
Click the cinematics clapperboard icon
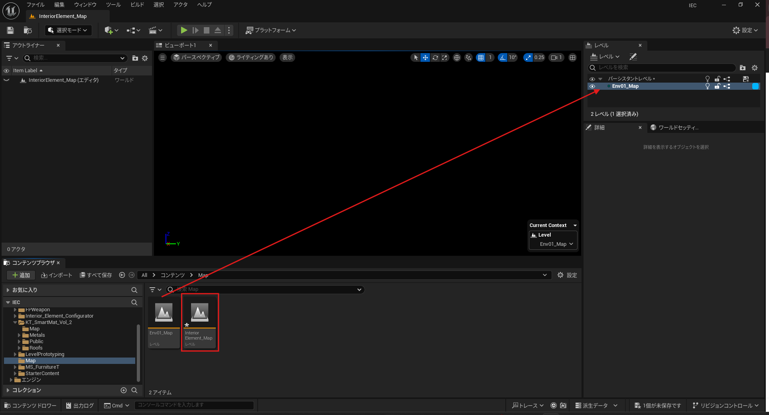(155, 30)
